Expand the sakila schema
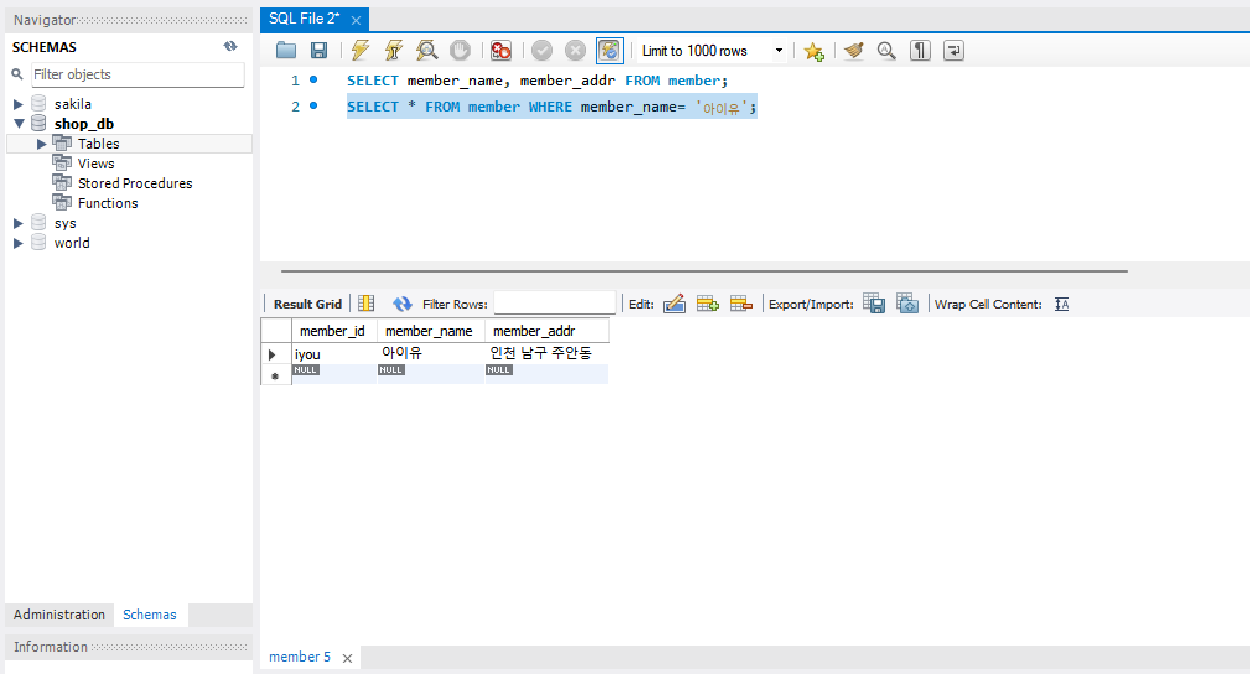This screenshot has height=674, width=1250. 19,104
